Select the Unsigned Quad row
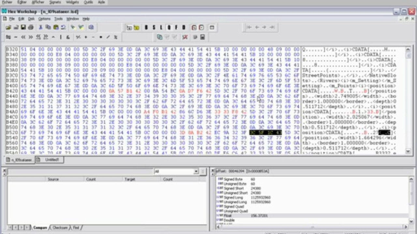 pyautogui.click(x=313, y=211)
